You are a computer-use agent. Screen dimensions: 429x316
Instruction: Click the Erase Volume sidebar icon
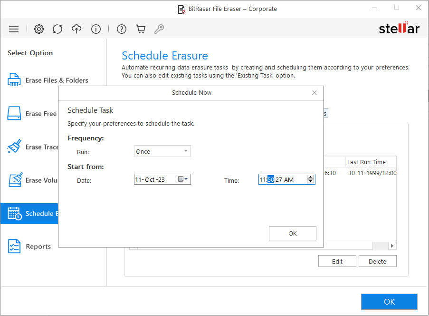(x=15, y=179)
